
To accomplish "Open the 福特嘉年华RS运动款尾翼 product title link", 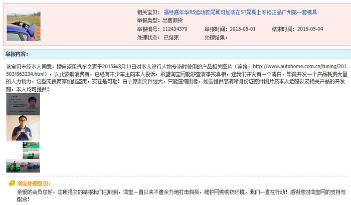I will click(x=240, y=12).
